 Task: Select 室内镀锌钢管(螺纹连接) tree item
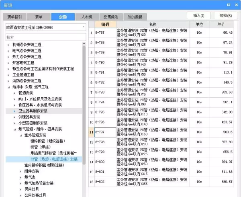pyautogui.click(x=44, y=165)
